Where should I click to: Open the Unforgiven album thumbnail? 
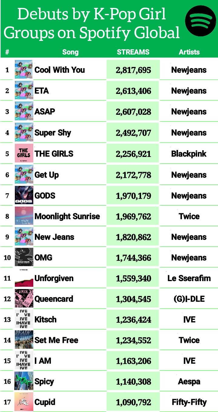click(x=24, y=278)
